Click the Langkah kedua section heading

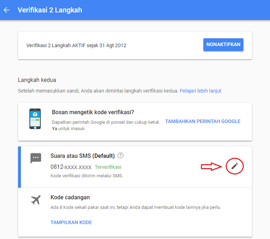click(x=37, y=80)
